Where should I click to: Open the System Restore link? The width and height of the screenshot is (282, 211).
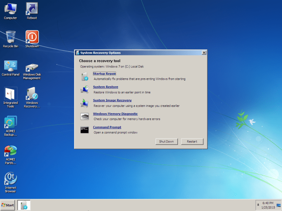[x=106, y=87]
